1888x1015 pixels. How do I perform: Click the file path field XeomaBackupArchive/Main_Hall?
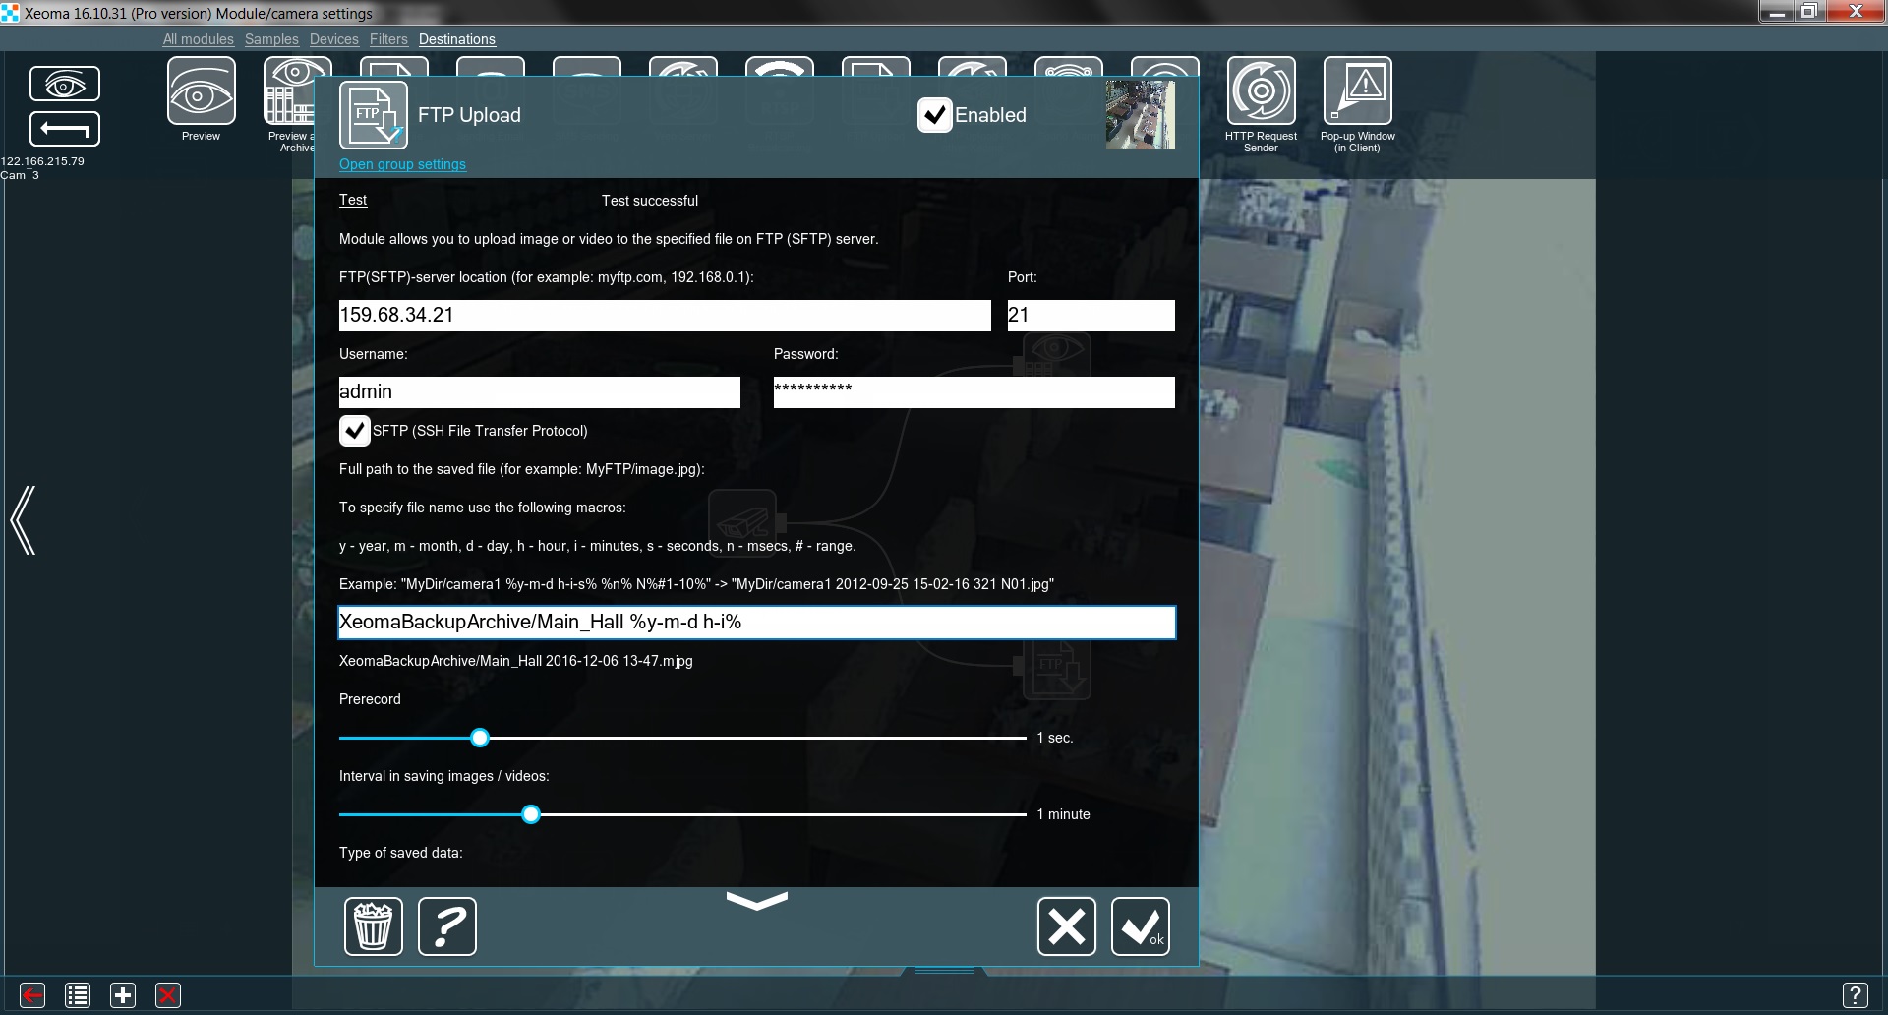pos(757,623)
